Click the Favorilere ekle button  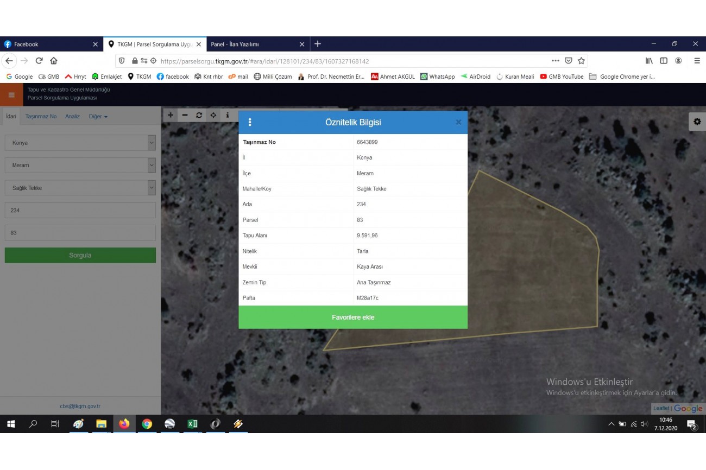point(353,317)
